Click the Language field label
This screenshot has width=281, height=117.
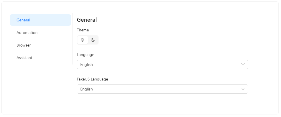[85, 55]
